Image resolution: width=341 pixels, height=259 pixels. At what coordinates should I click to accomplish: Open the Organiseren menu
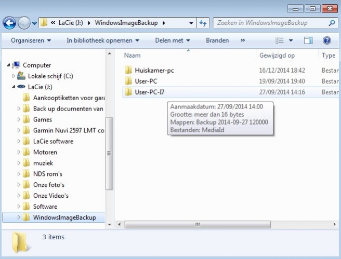coord(31,40)
